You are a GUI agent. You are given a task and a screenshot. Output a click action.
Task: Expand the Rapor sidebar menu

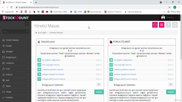pyautogui.click(x=16, y=86)
